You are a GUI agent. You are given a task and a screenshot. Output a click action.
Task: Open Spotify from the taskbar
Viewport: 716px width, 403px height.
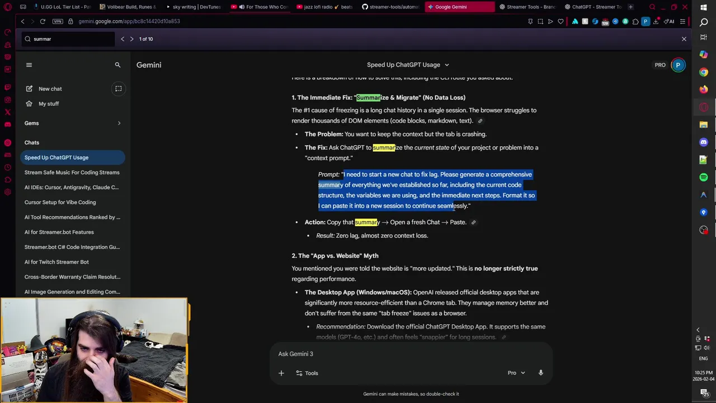pos(704,177)
